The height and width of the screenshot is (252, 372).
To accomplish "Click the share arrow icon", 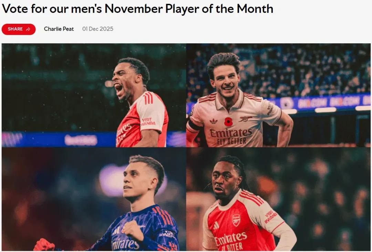I will click(x=28, y=29).
